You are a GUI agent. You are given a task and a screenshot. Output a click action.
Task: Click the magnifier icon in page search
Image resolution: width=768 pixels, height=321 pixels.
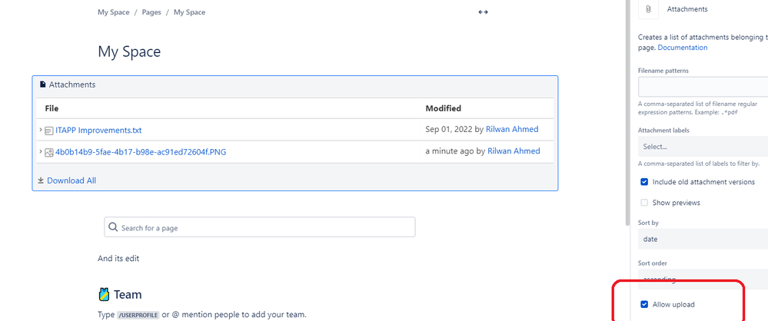tap(114, 227)
